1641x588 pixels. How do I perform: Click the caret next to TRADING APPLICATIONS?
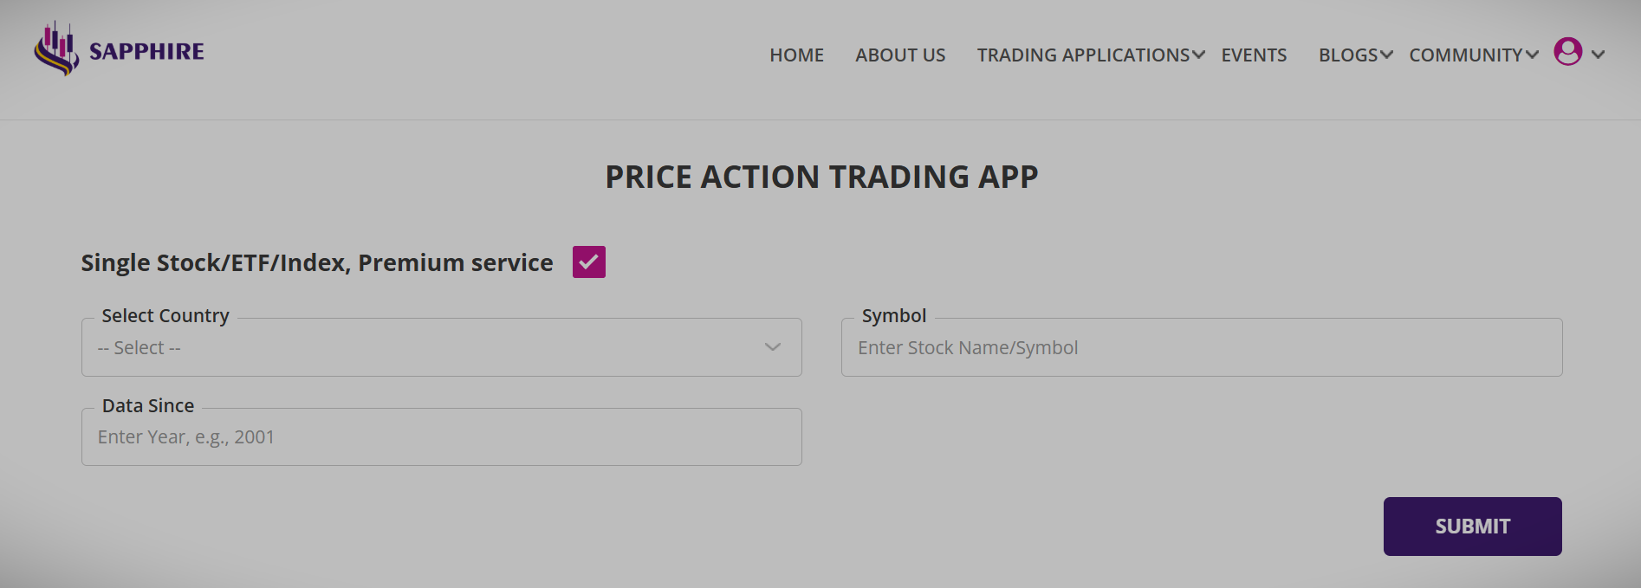1199,54
